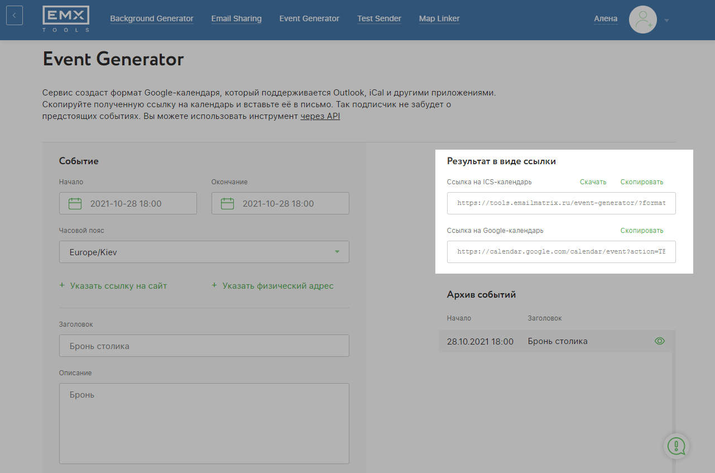Click Скачать to download ICS calendar

coord(593,182)
